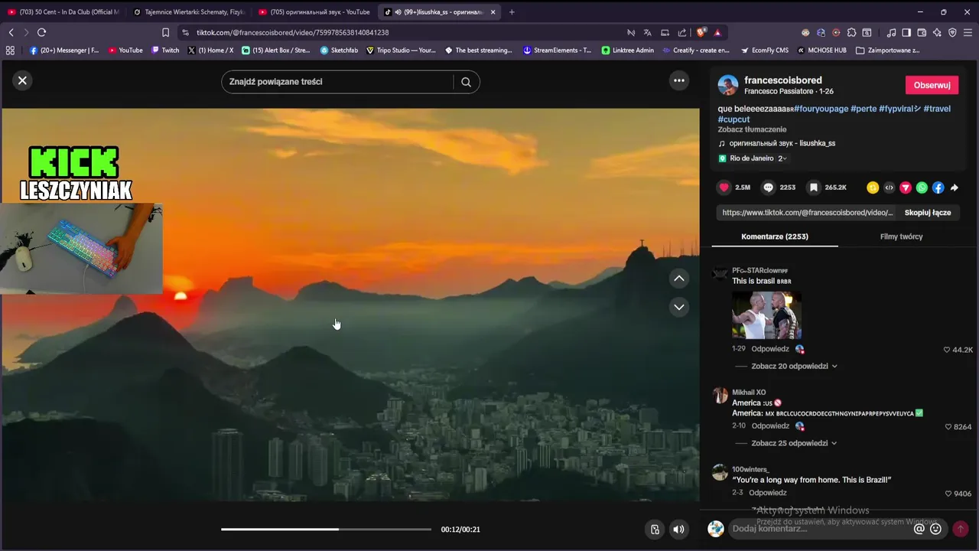This screenshot has width=979, height=551.
Task: Follow creator with Obserwuj button
Action: coord(932,85)
